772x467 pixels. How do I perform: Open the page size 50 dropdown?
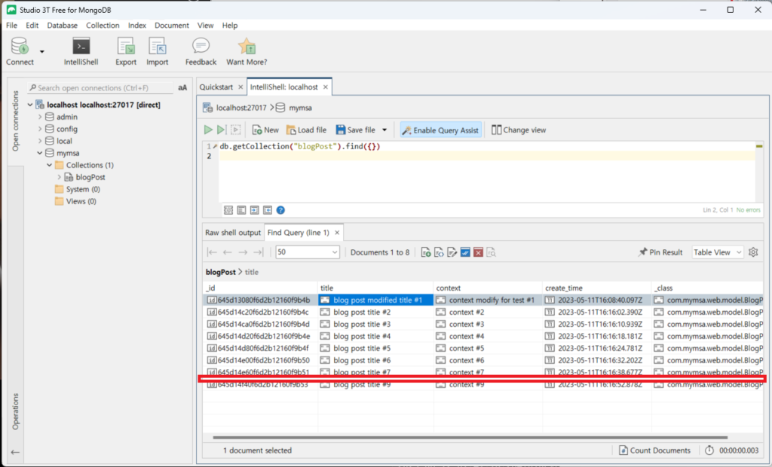(x=308, y=252)
